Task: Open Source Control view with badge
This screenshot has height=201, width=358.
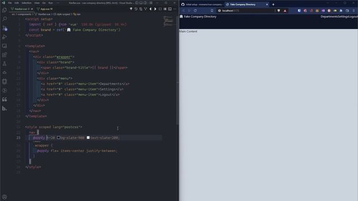Action: 4,28
